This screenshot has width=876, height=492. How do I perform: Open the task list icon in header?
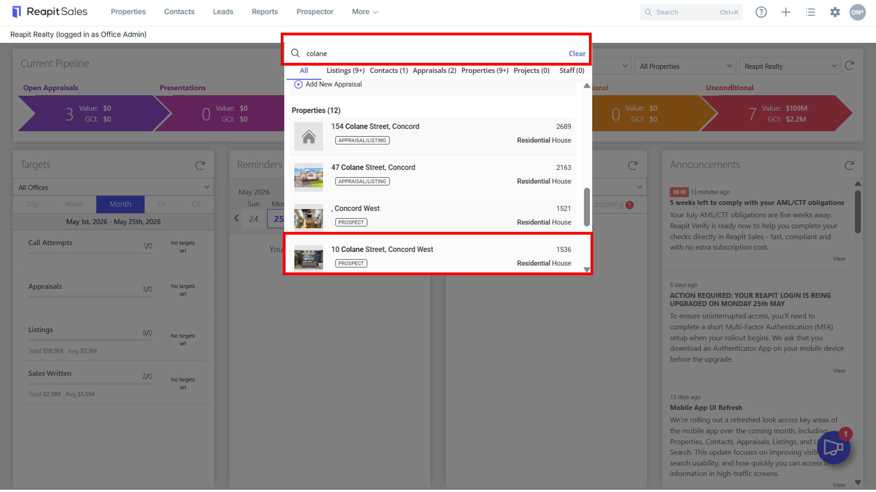pos(810,12)
